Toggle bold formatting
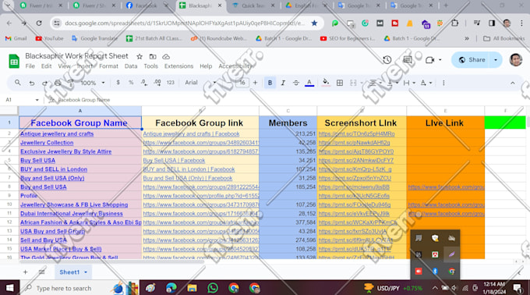This screenshot has width=530, height=295. click(x=270, y=83)
